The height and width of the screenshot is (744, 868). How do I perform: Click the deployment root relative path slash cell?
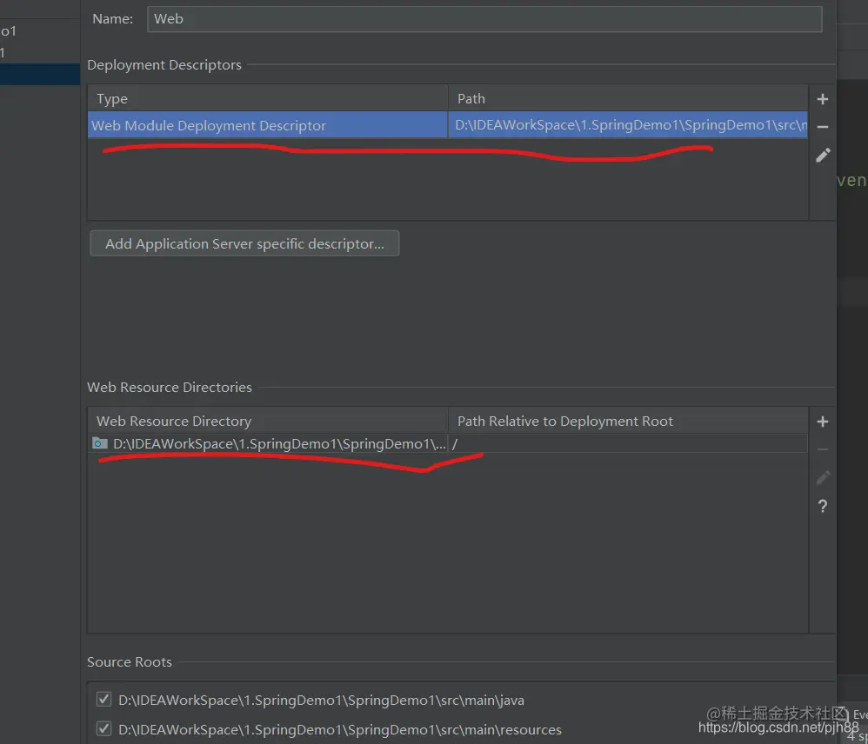[x=628, y=443]
